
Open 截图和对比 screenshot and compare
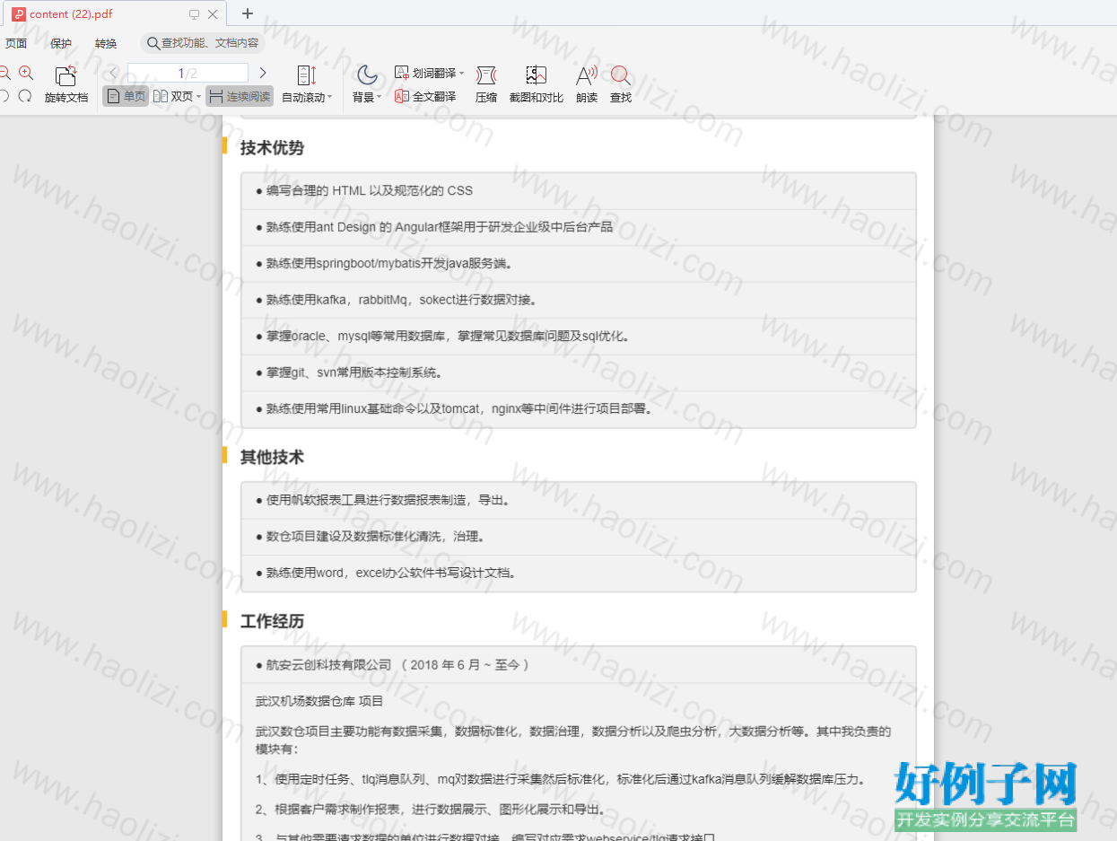point(537,84)
